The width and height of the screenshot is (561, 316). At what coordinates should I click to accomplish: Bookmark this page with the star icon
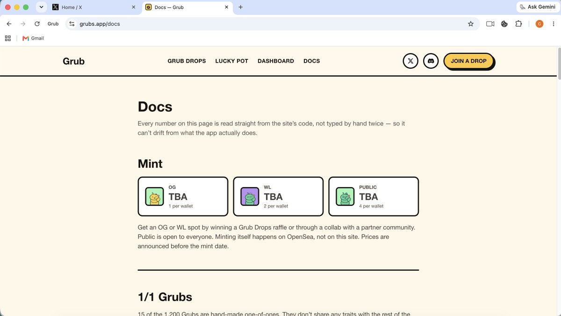coord(471,24)
